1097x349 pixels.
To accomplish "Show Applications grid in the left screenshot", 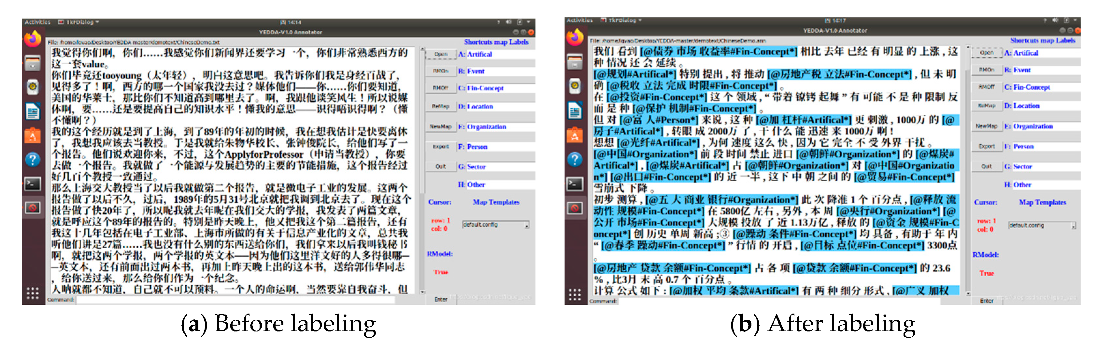I will [32, 293].
